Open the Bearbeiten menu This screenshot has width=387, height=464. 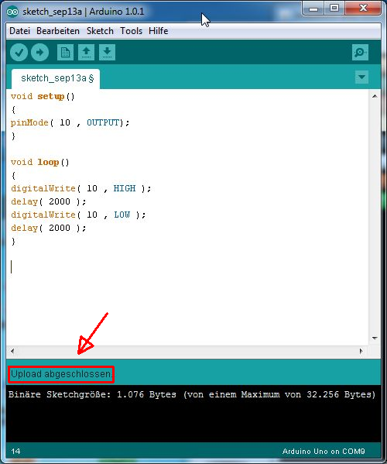click(x=58, y=31)
